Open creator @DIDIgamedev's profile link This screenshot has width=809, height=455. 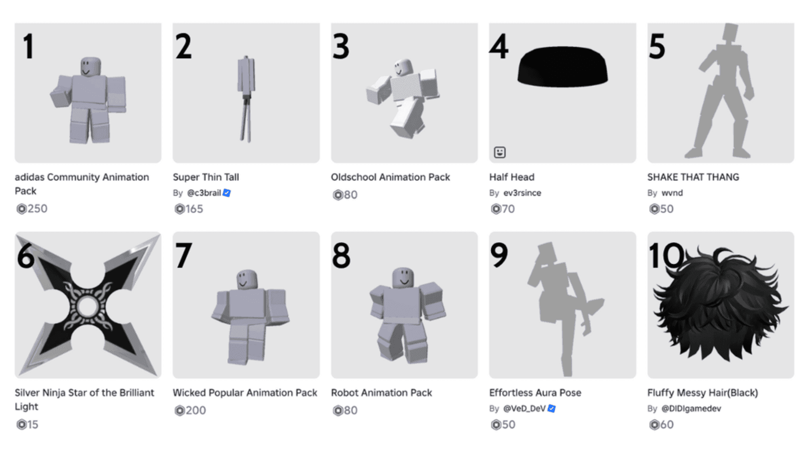tap(691, 409)
